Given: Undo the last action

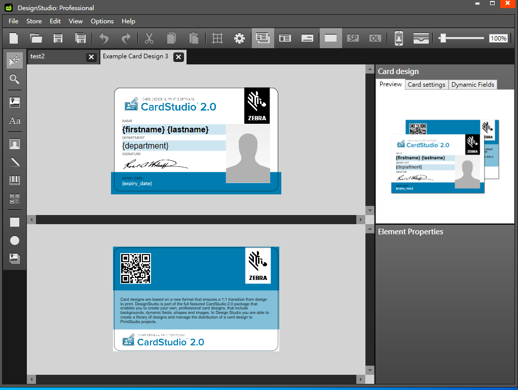Looking at the screenshot, I should [x=104, y=39].
